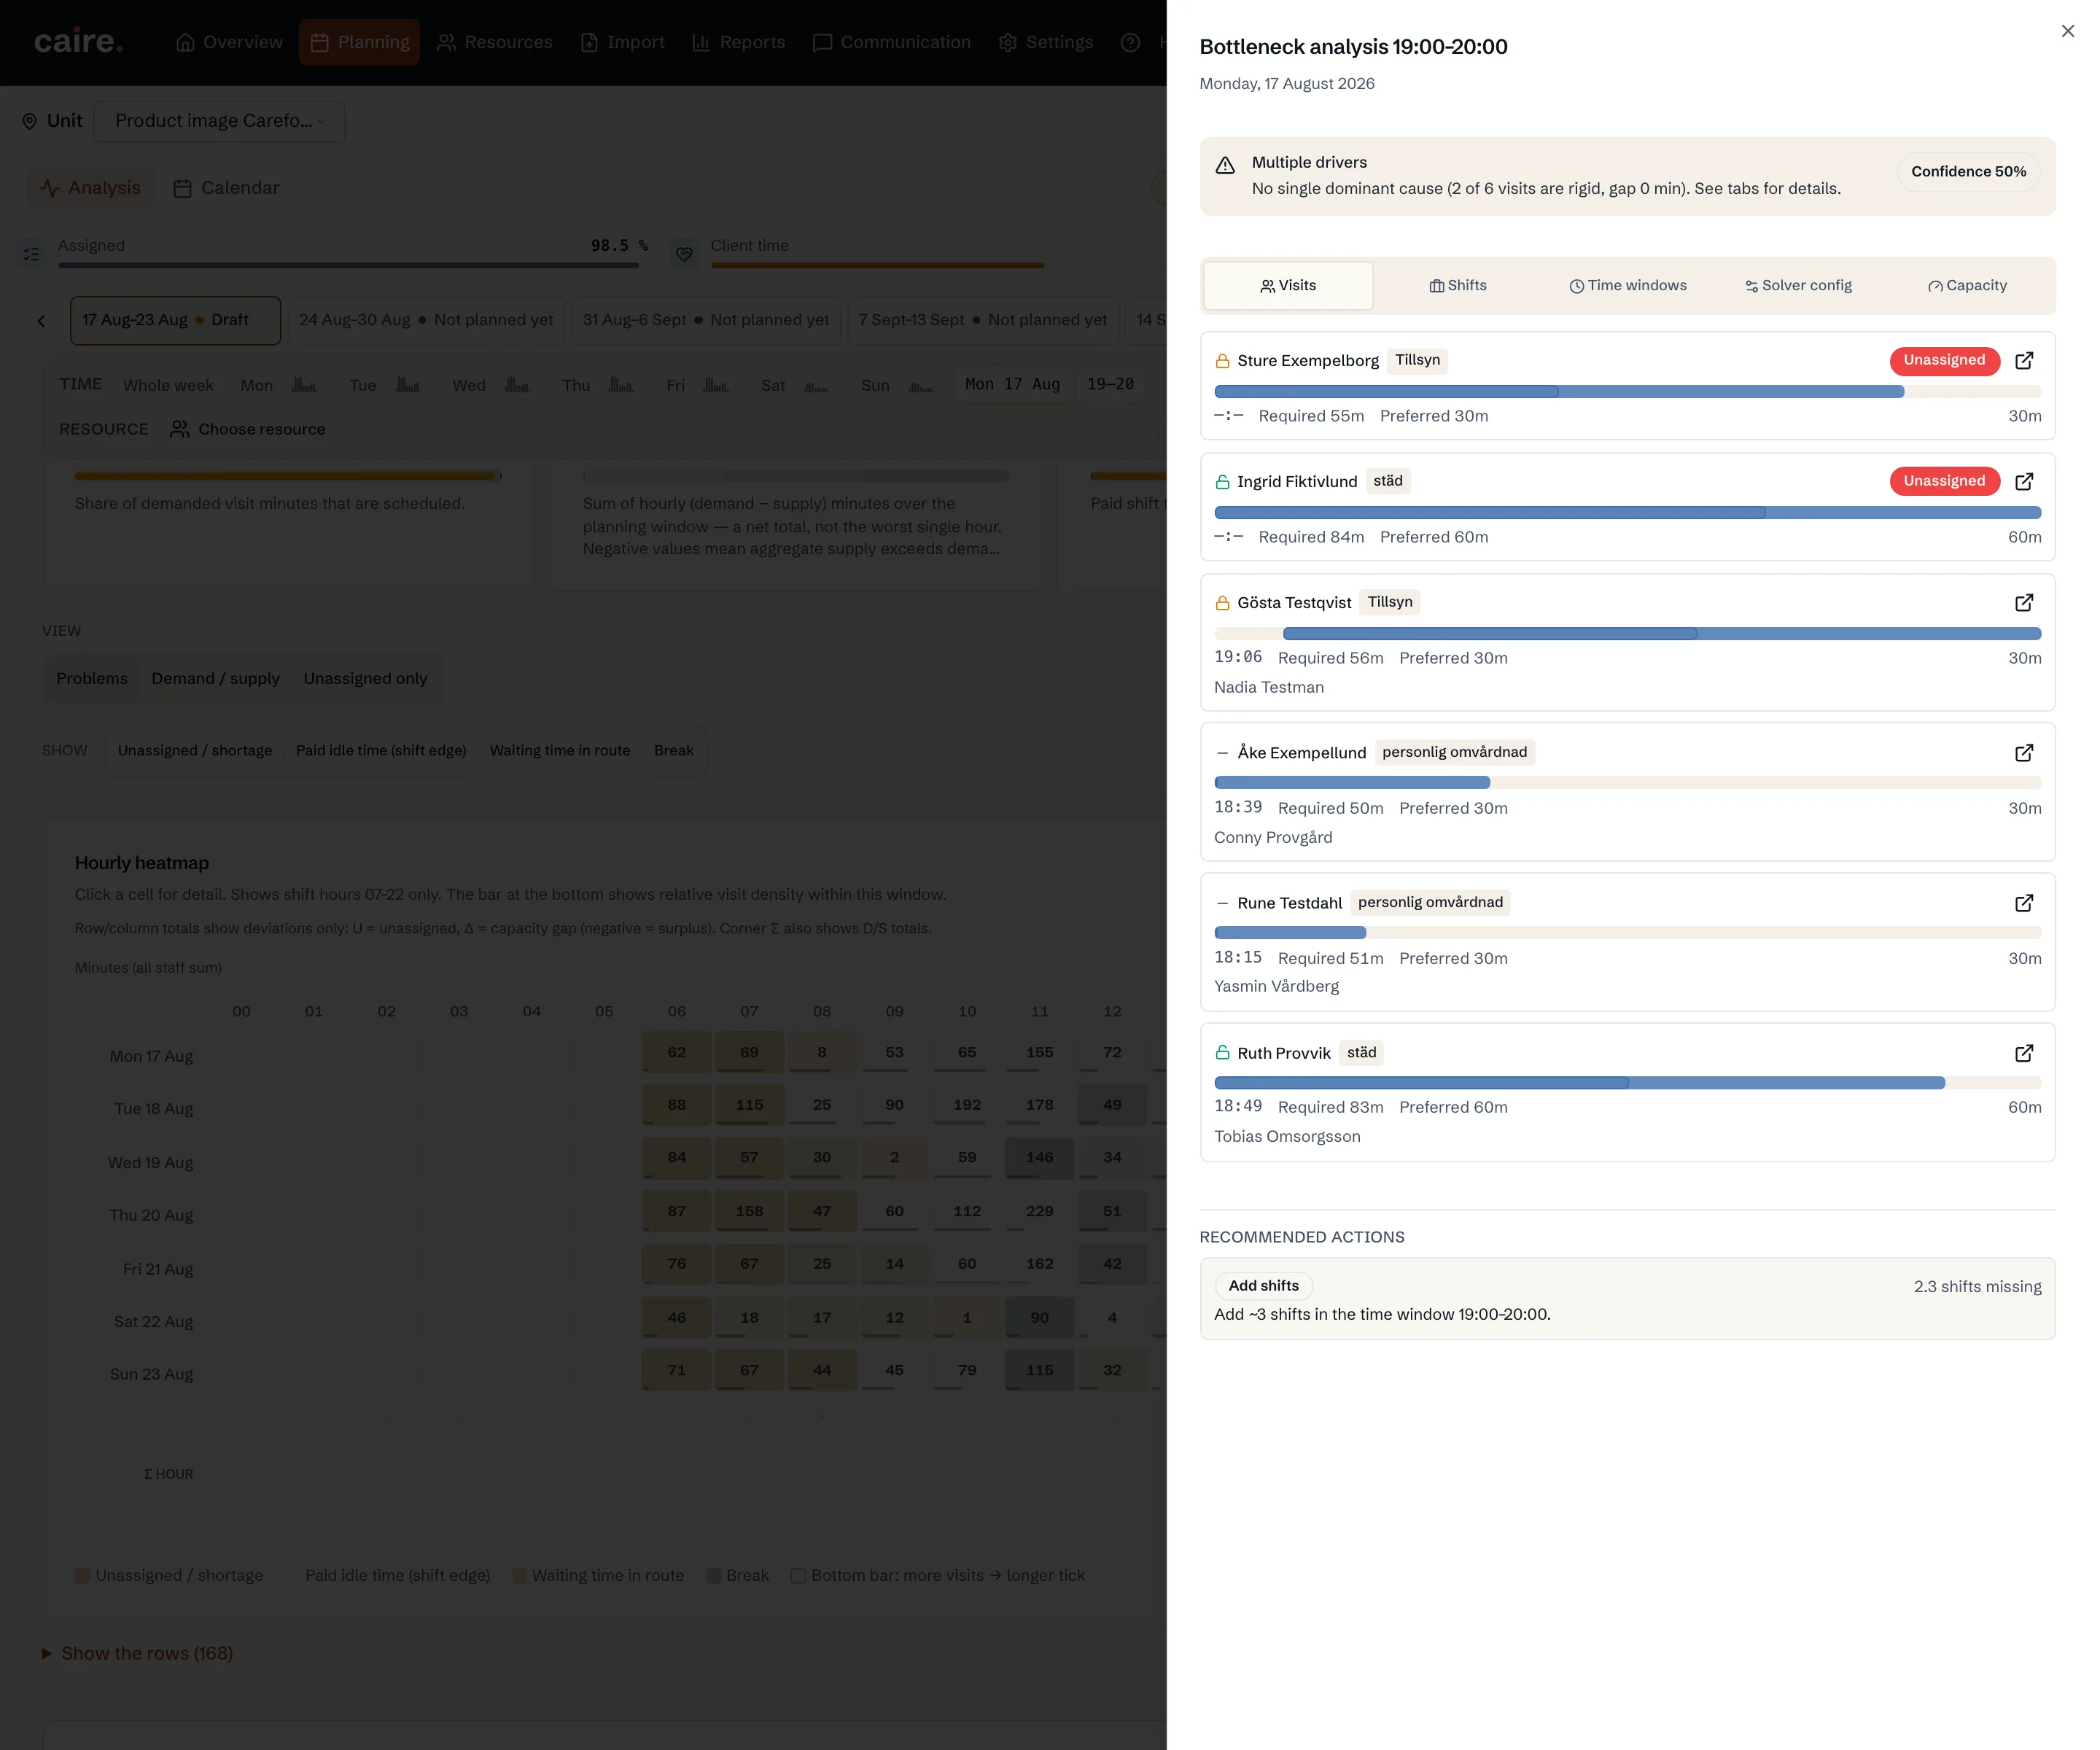Open Ruth Provvik visit external link icon
This screenshot has width=2100, height=1750.
[2024, 1052]
